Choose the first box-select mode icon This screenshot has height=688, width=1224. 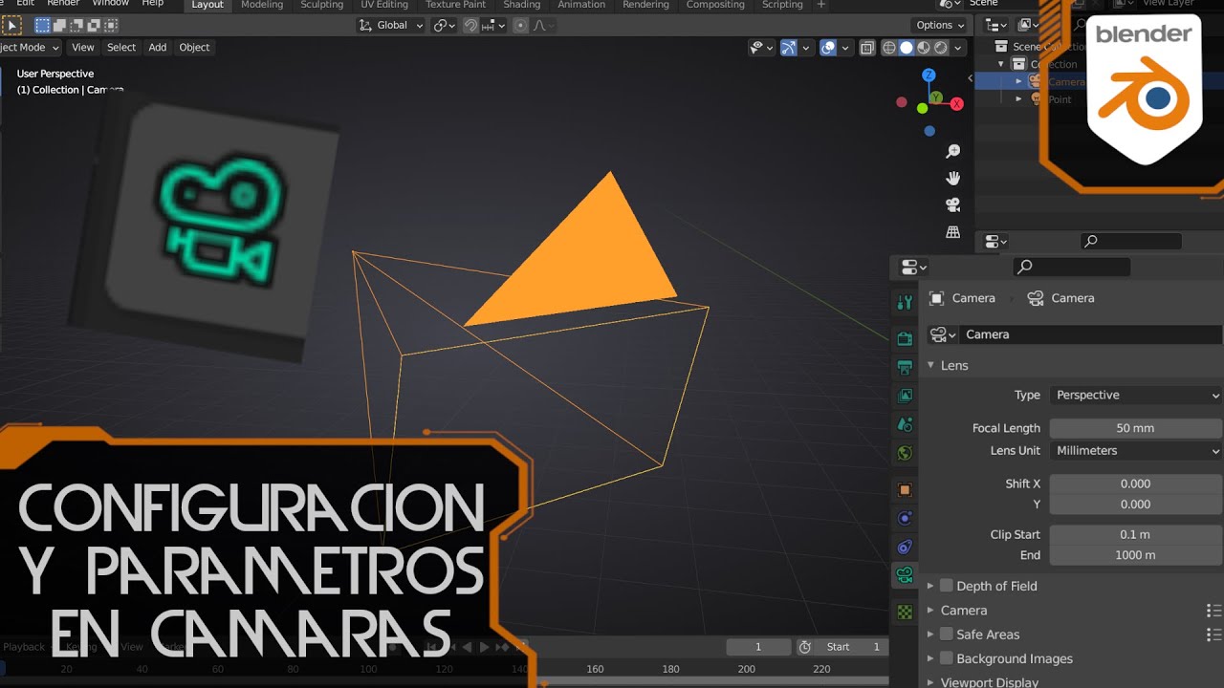pyautogui.click(x=42, y=26)
